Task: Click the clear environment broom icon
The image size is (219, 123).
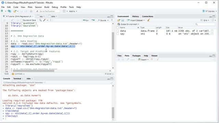Action: click(149, 20)
